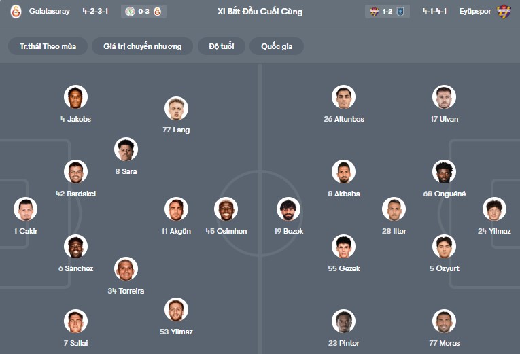This screenshot has height=354, width=520.
Task: Select the Tr.thái Theo mùa filter
Action: (48, 46)
